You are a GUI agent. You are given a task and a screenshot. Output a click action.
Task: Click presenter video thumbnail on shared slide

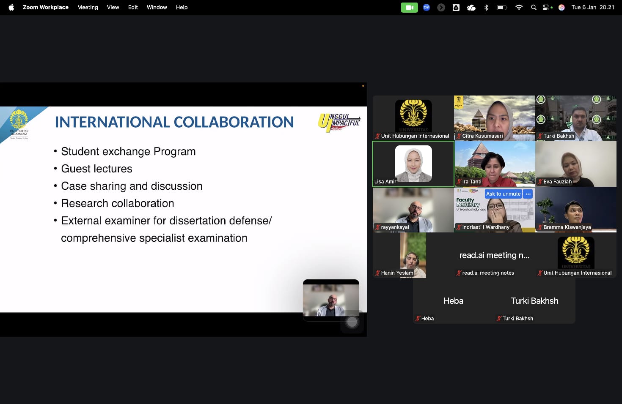(331, 300)
